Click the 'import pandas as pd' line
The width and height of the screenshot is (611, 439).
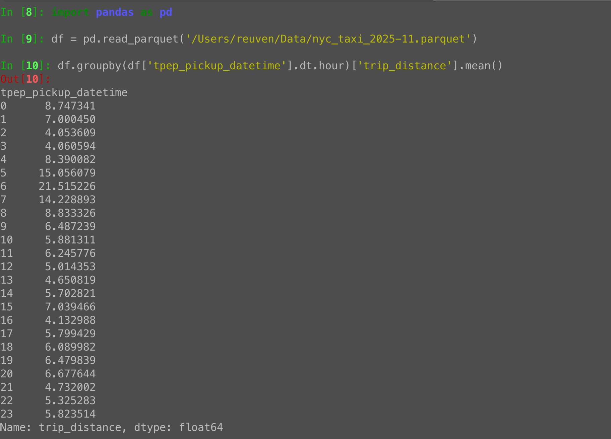click(112, 12)
